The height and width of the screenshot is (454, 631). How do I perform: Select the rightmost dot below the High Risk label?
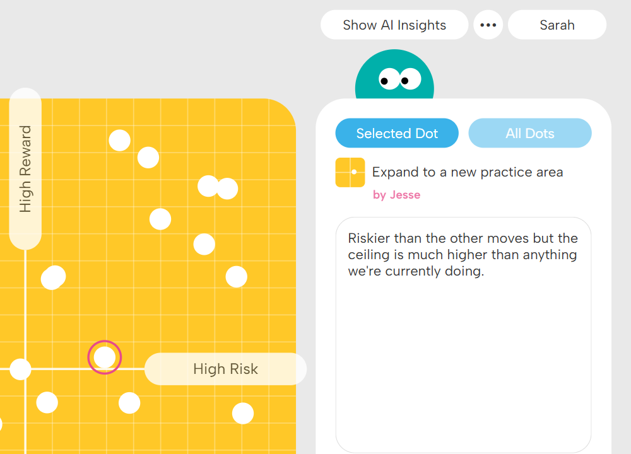[x=242, y=414]
